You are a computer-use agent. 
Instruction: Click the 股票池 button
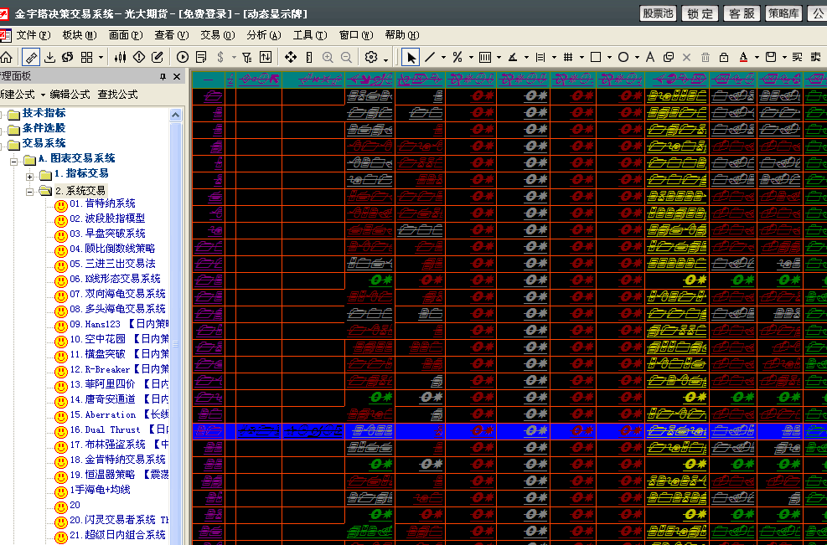(x=658, y=13)
